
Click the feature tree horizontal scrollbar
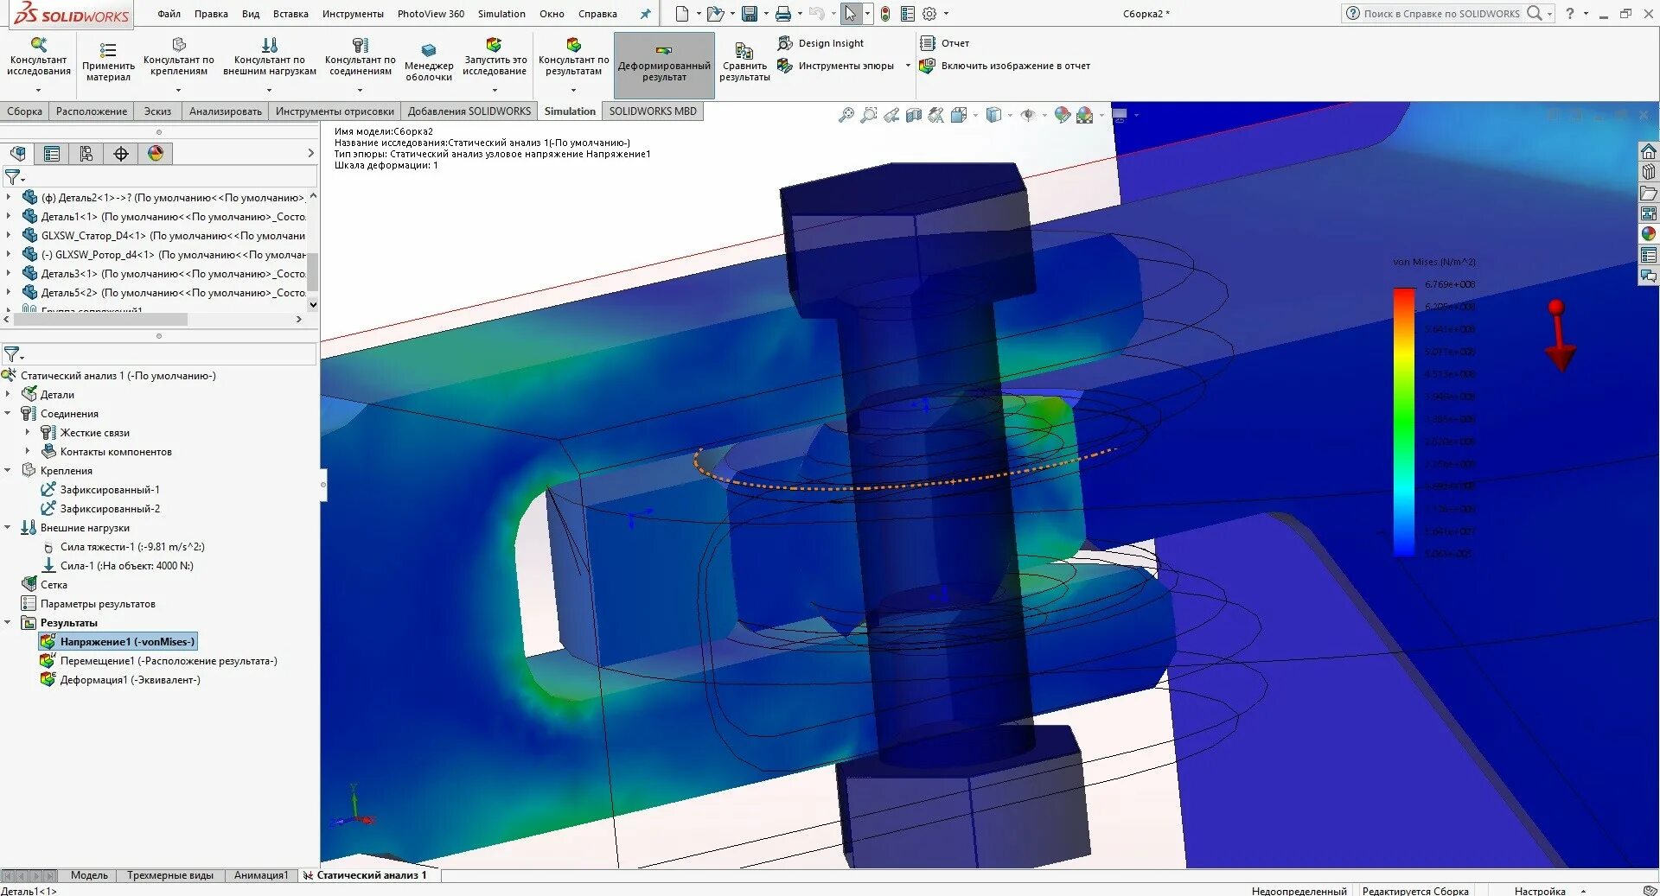pos(100,319)
